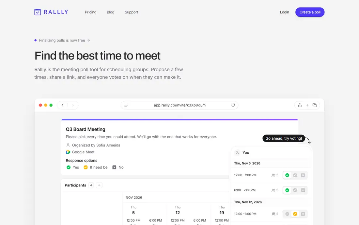Vote If need be for Nov 5 12:00–1:00 PM

295,175
